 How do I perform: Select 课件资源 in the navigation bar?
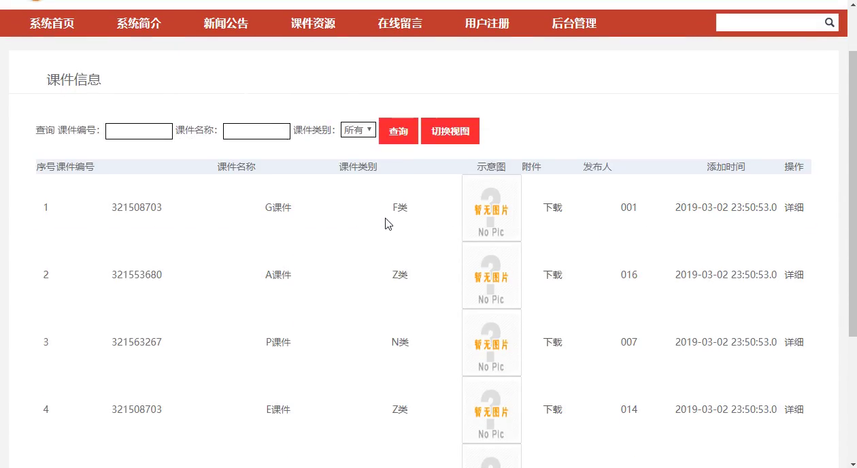tap(313, 23)
